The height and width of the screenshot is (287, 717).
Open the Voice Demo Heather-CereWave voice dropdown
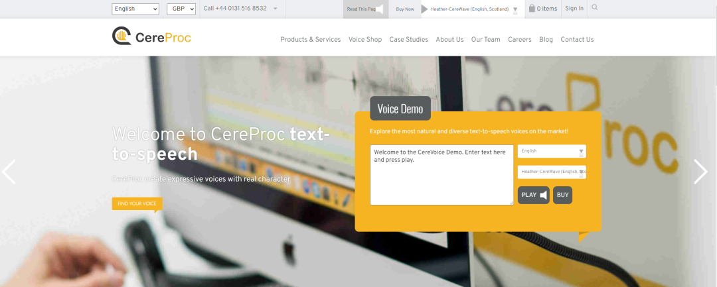pyautogui.click(x=552, y=172)
